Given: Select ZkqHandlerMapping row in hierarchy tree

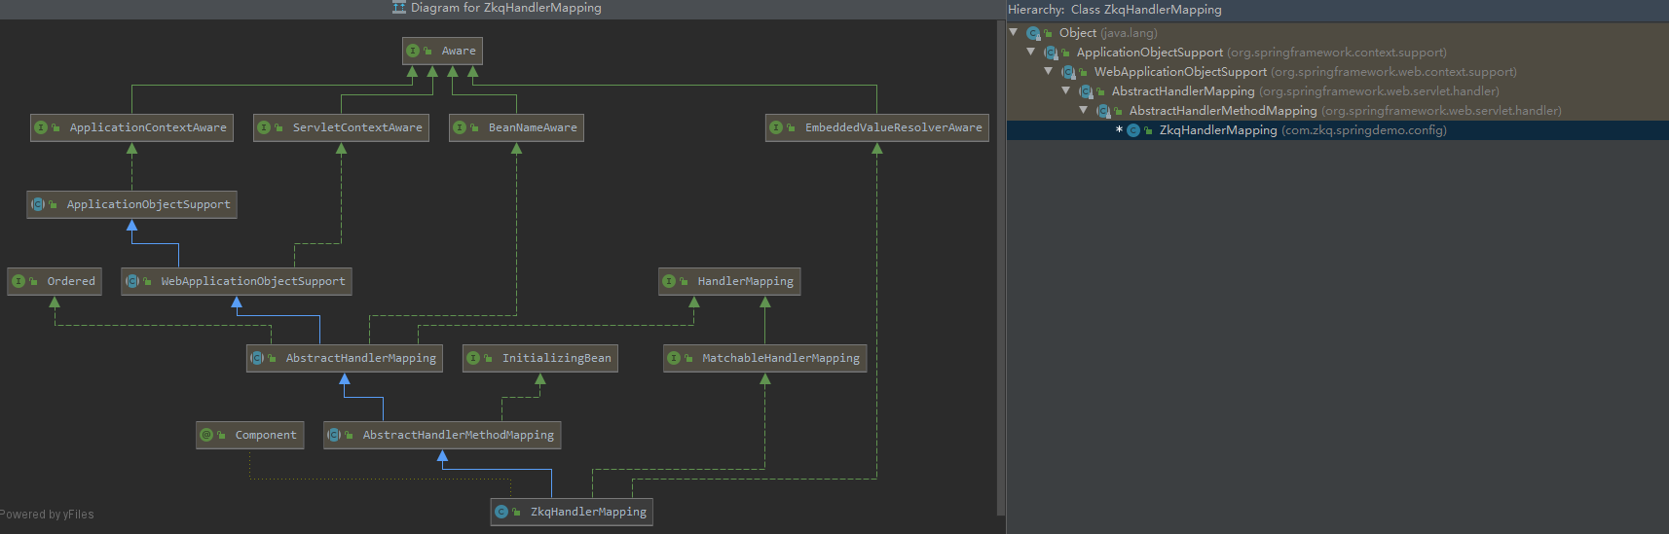Looking at the screenshot, I should pos(1338,130).
